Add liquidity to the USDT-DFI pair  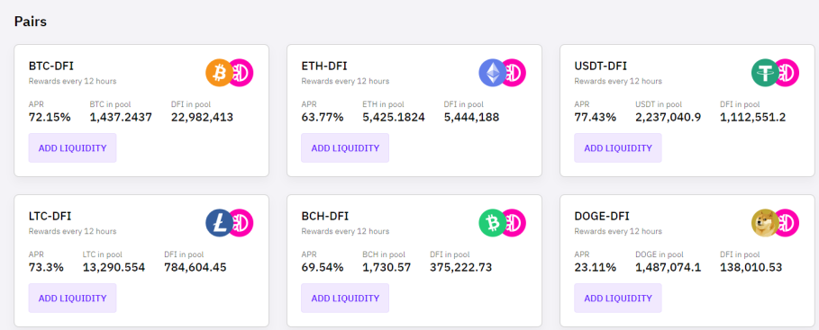pos(618,148)
